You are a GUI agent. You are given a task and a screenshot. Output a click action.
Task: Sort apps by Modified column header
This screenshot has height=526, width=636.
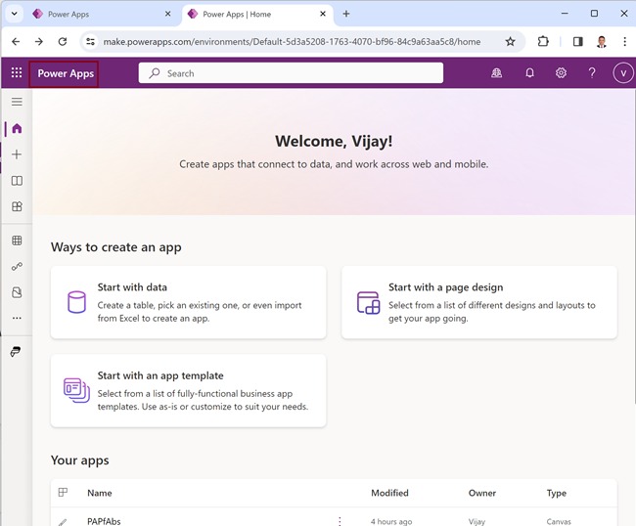click(389, 493)
